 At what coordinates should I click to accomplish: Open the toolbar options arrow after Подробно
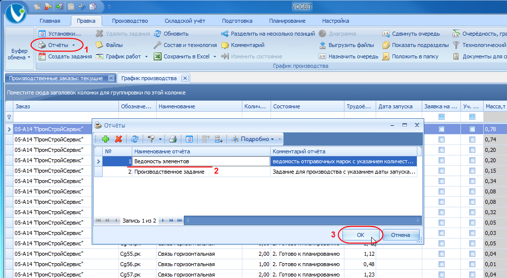click(x=280, y=139)
